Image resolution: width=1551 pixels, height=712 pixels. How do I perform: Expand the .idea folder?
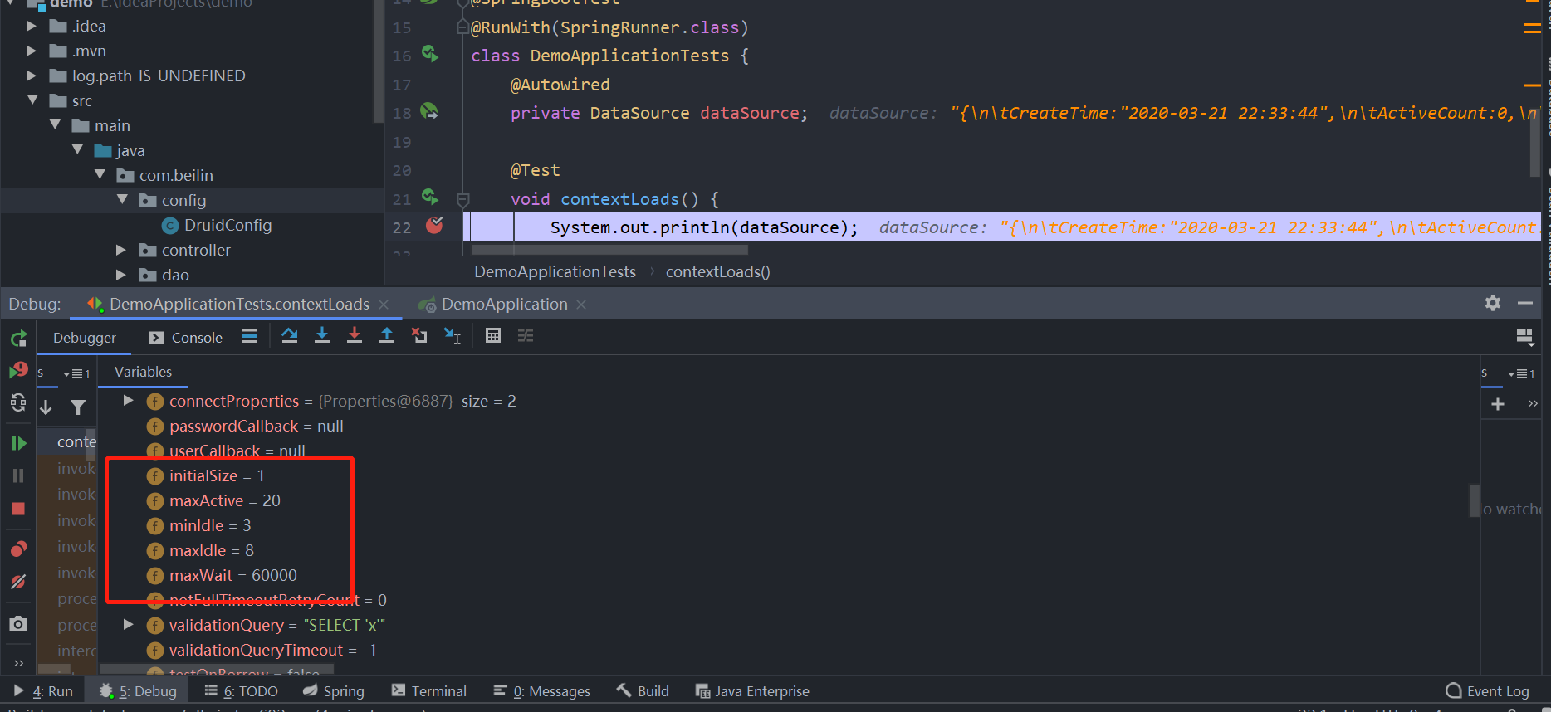pos(32,26)
